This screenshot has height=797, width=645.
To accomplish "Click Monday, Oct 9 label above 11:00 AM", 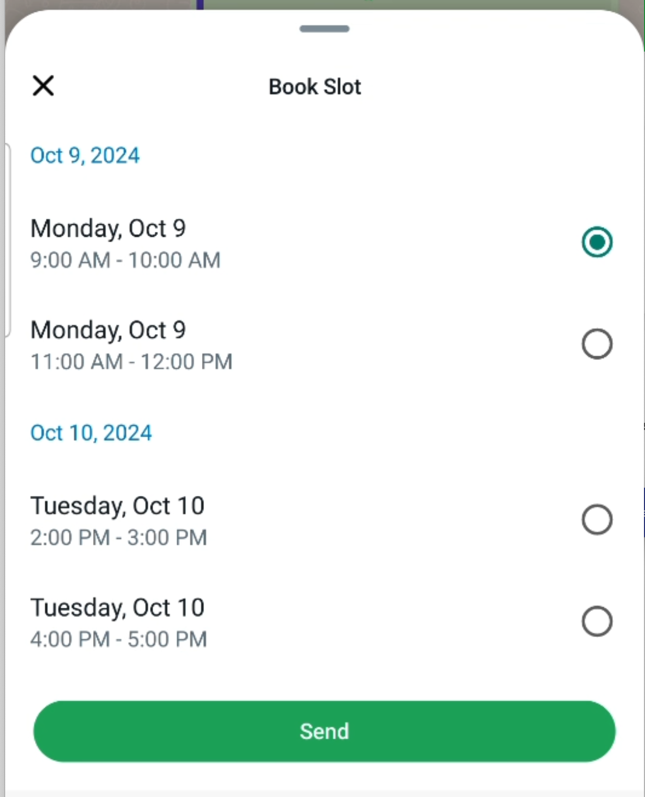I will point(108,330).
